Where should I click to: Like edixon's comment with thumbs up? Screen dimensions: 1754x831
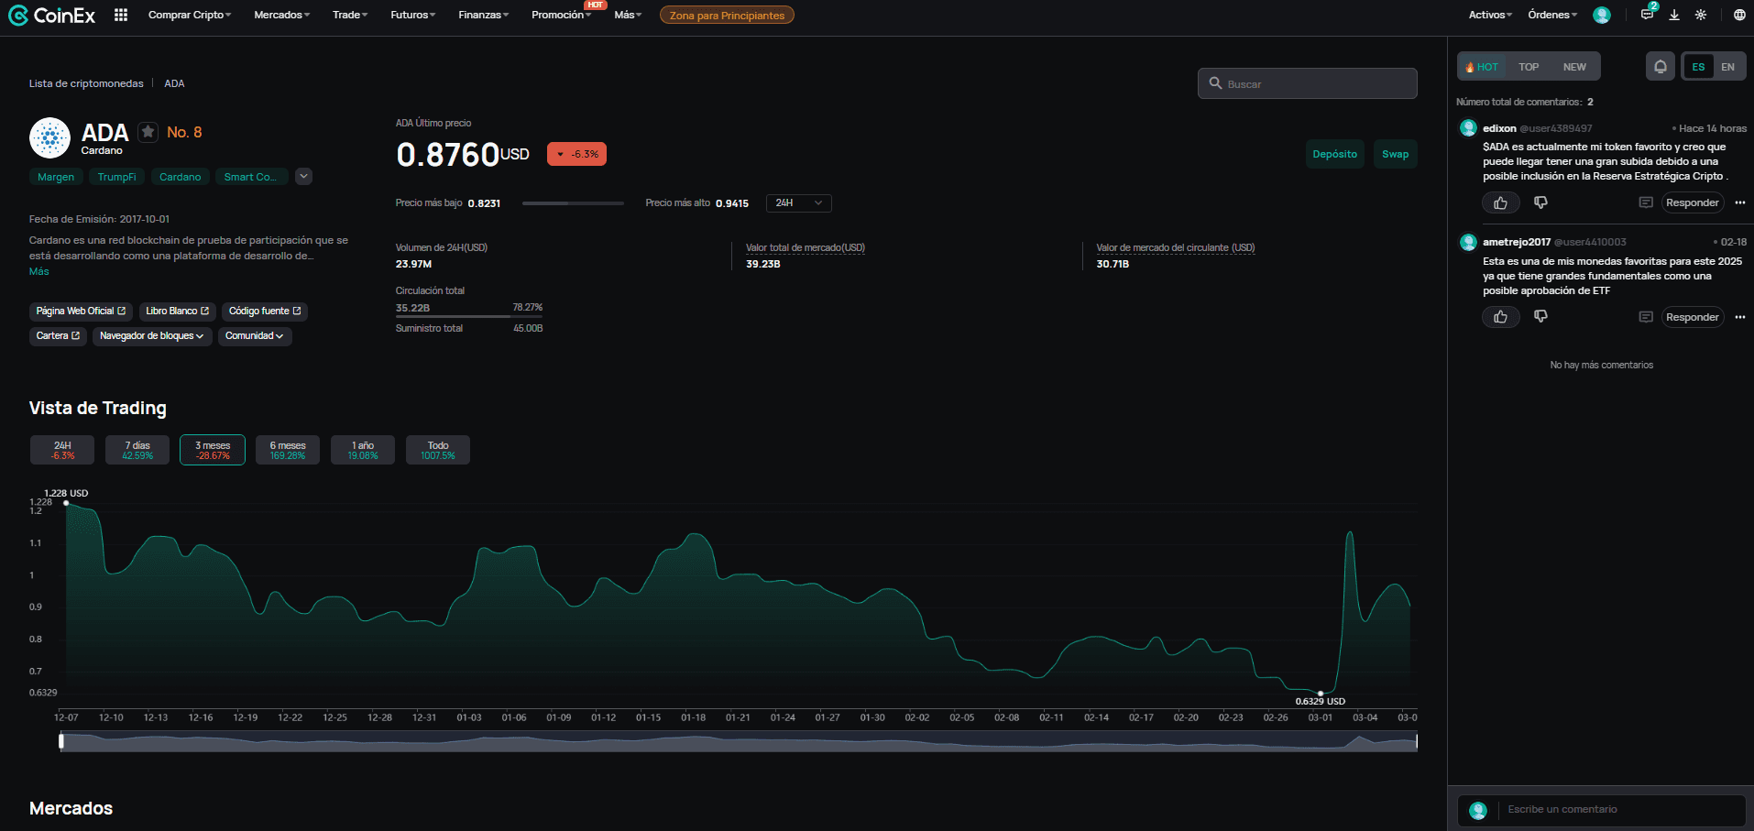(1500, 202)
